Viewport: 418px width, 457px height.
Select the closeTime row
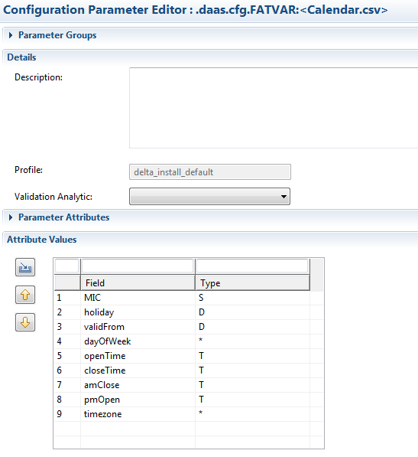(x=189, y=370)
